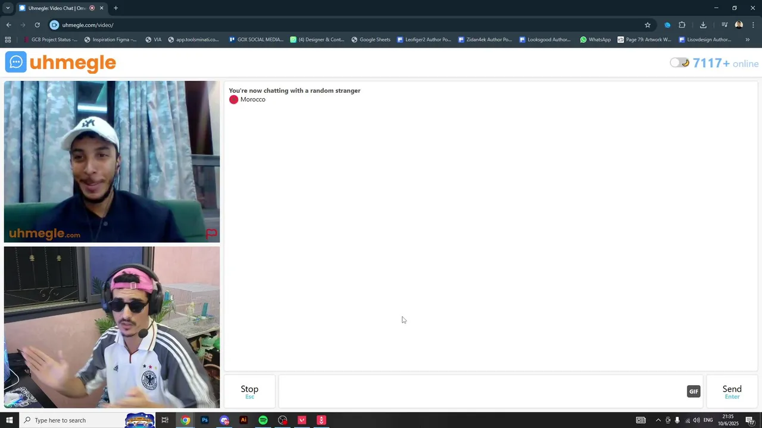Open the purple 9+ badge taskbar app
Viewport: 762px width, 428px height.
(224, 420)
